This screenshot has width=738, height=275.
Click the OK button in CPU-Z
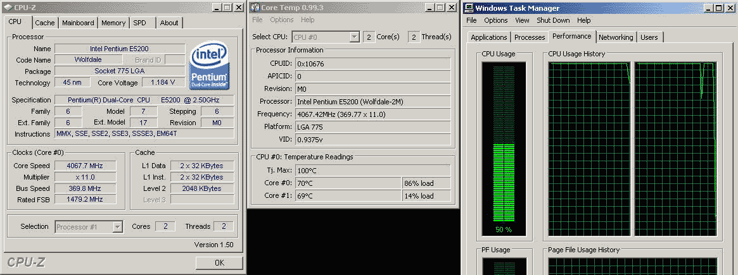pyautogui.click(x=219, y=263)
